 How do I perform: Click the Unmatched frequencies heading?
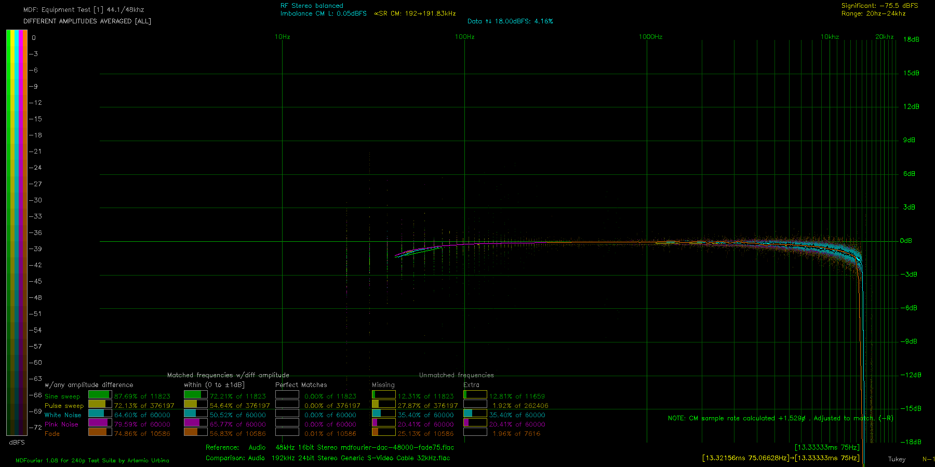(x=457, y=375)
